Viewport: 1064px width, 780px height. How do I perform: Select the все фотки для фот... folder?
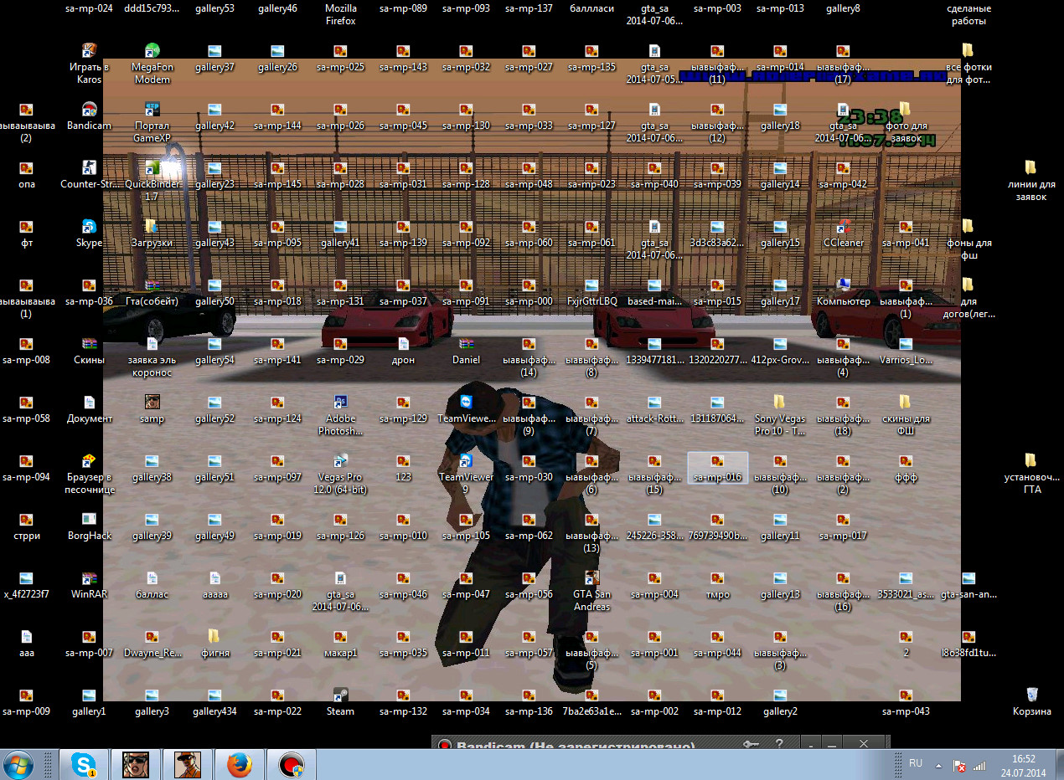(968, 64)
